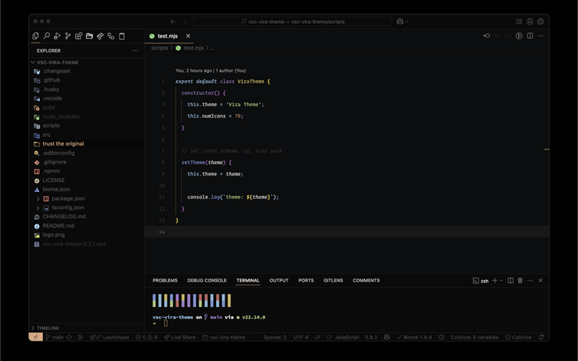Image resolution: width=578 pixels, height=361 pixels.
Task: Switch to the Output tab
Action: (279, 281)
